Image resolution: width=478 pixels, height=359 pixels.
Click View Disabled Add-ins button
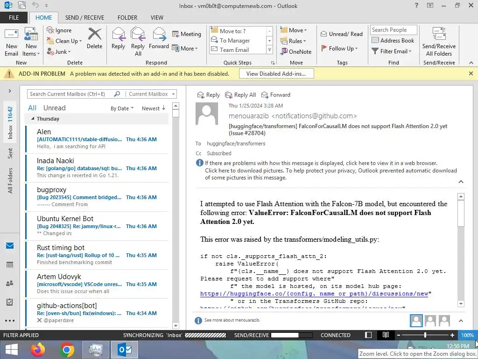click(x=276, y=73)
